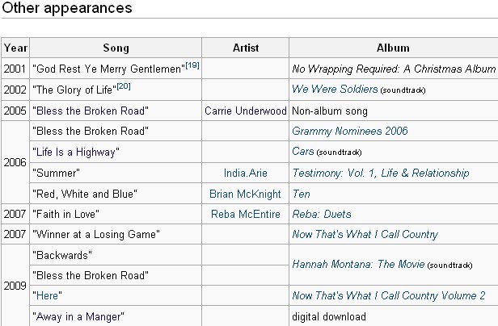Viewport: 498px width, 326px height.
Task: Open Hannah Montana: The Movie link
Action: [x=358, y=264]
